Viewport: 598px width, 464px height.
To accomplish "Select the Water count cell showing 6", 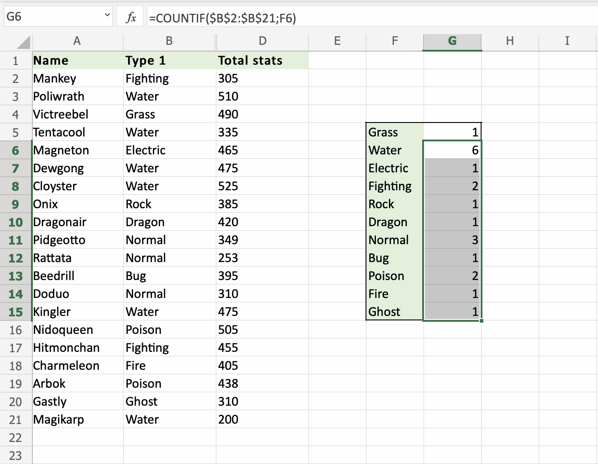I will (452, 150).
